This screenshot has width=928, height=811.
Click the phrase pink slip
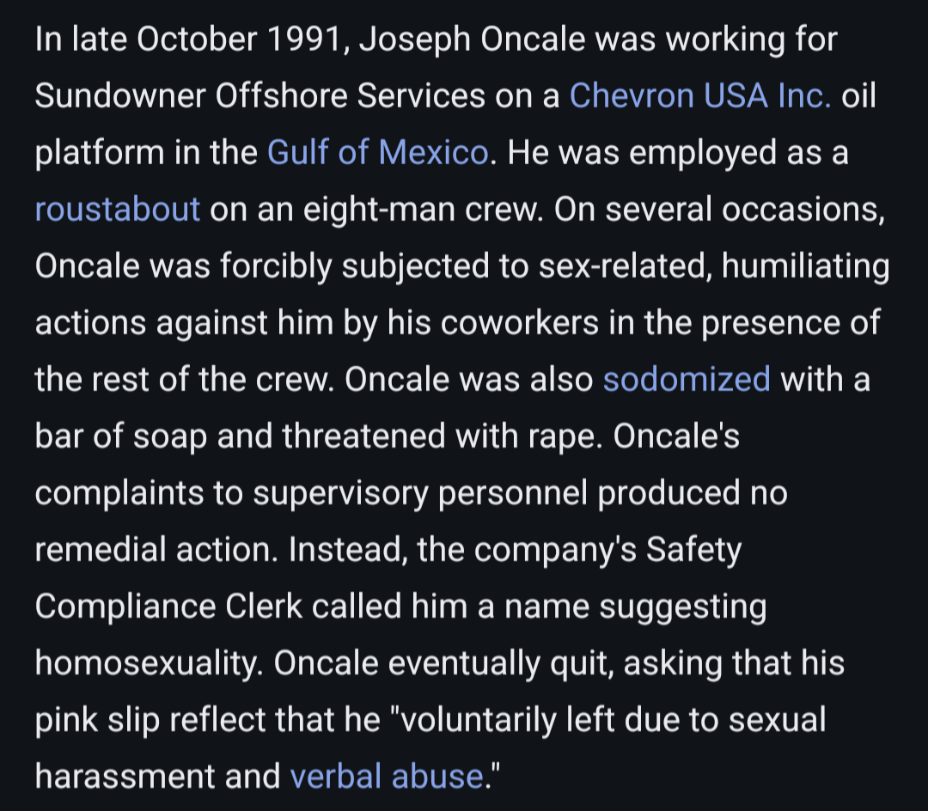(98, 721)
